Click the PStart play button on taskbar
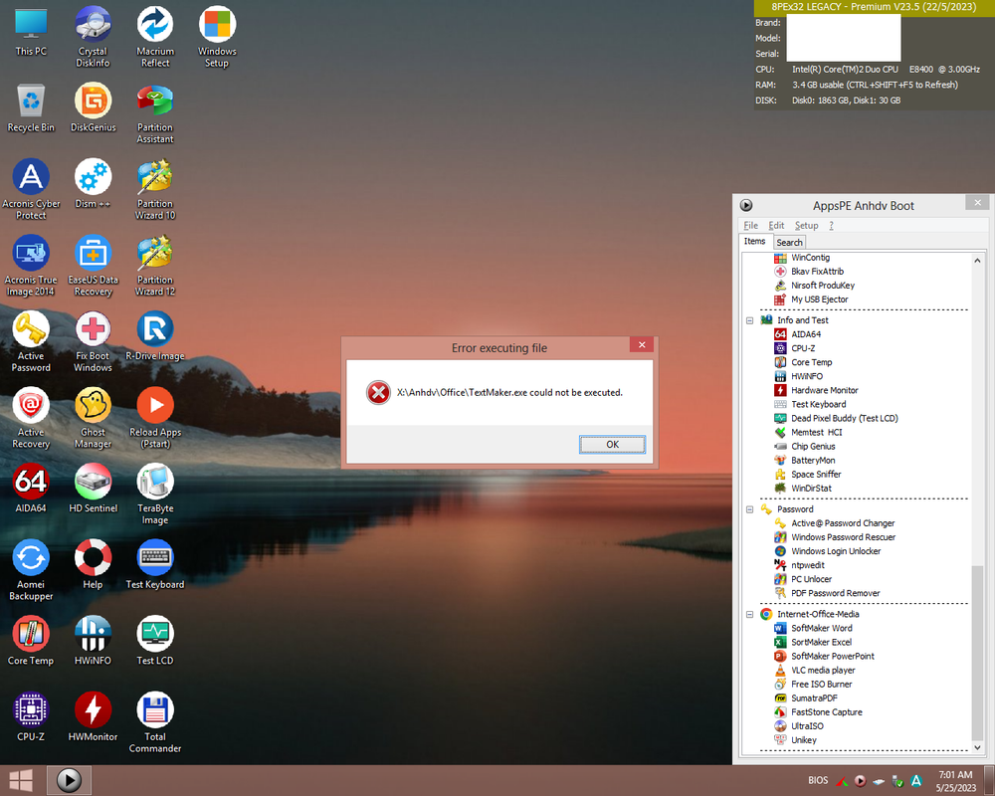Viewport: 995px width, 796px height. 70,781
